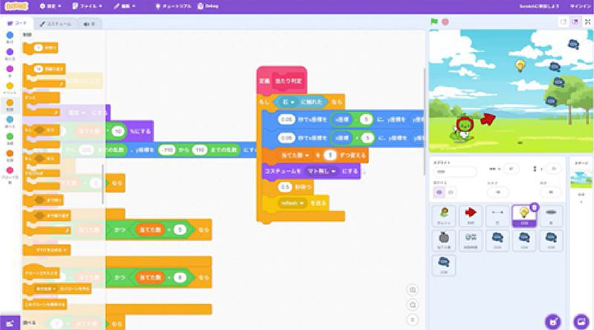The width and height of the screenshot is (594, 330).
Task: Click the Scratchに参加しよう link
Action: [x=539, y=6]
